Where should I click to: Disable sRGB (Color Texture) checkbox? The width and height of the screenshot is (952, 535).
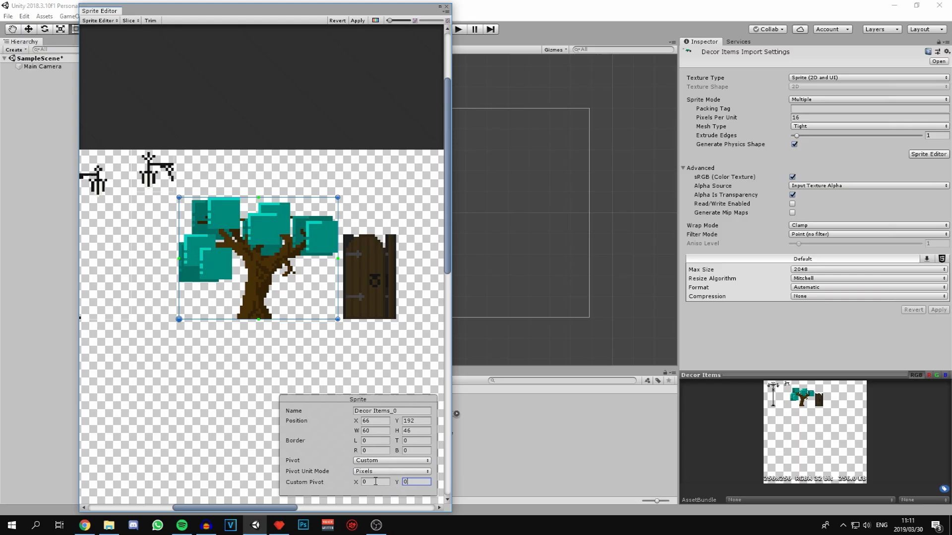coord(792,177)
